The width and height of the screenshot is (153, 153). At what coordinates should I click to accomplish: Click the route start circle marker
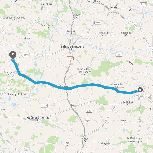pyautogui.click(x=140, y=90)
